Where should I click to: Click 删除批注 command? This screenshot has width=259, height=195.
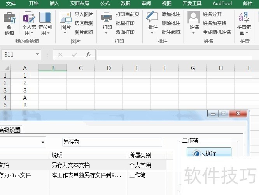click(171, 23)
